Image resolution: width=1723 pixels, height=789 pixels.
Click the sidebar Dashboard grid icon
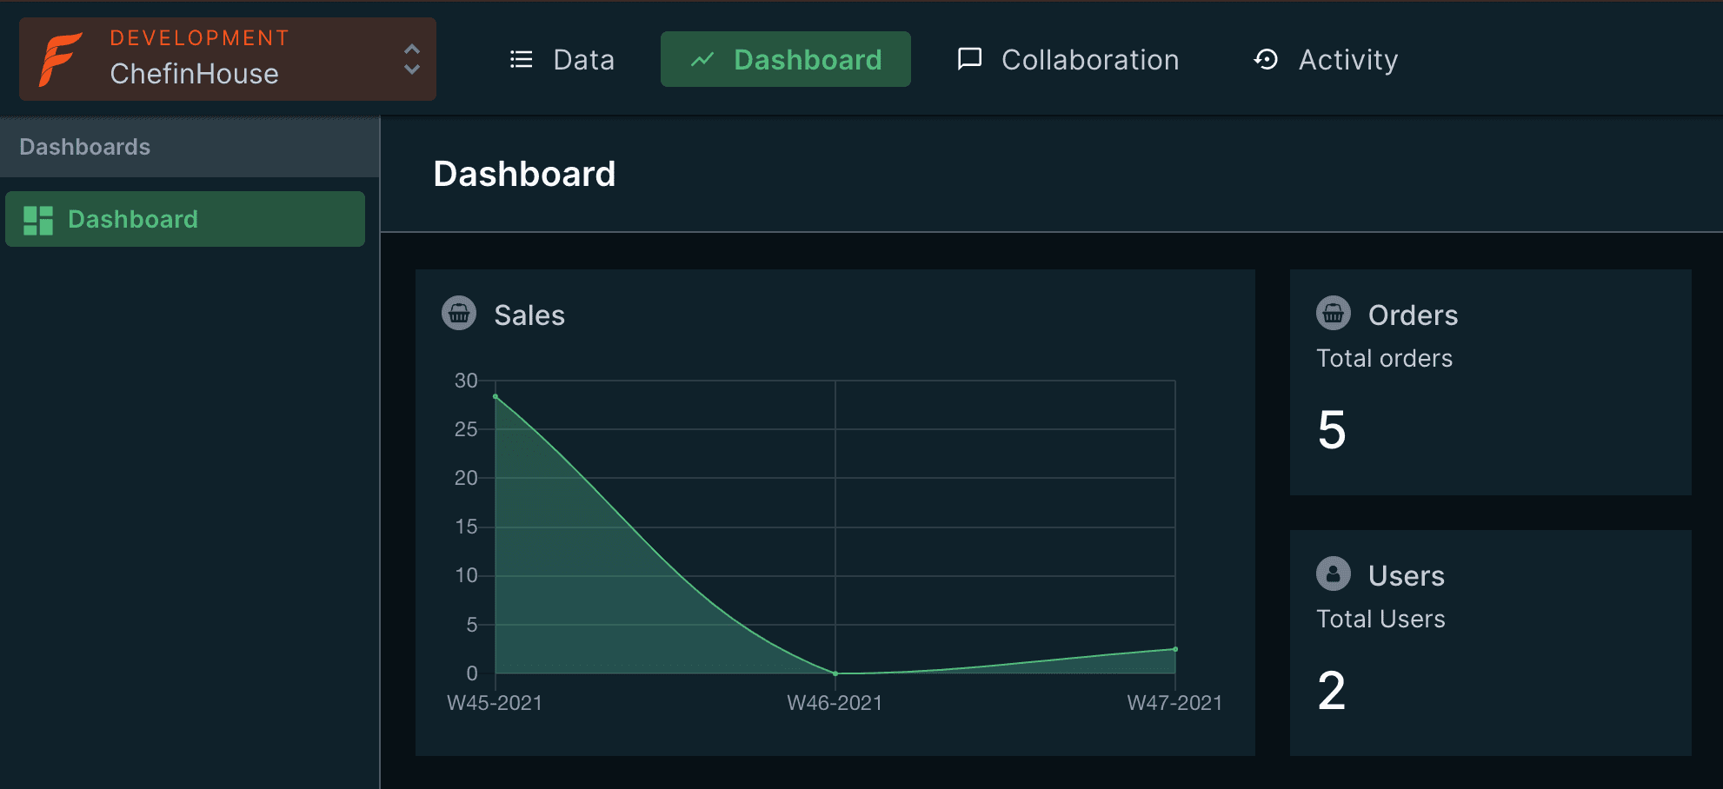[38, 220]
